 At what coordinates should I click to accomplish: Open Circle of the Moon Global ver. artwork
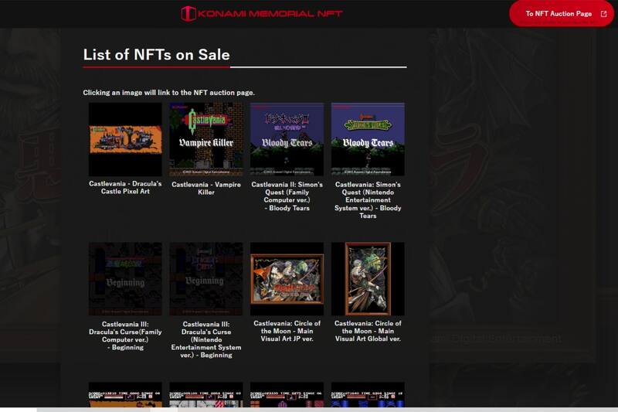point(368,279)
